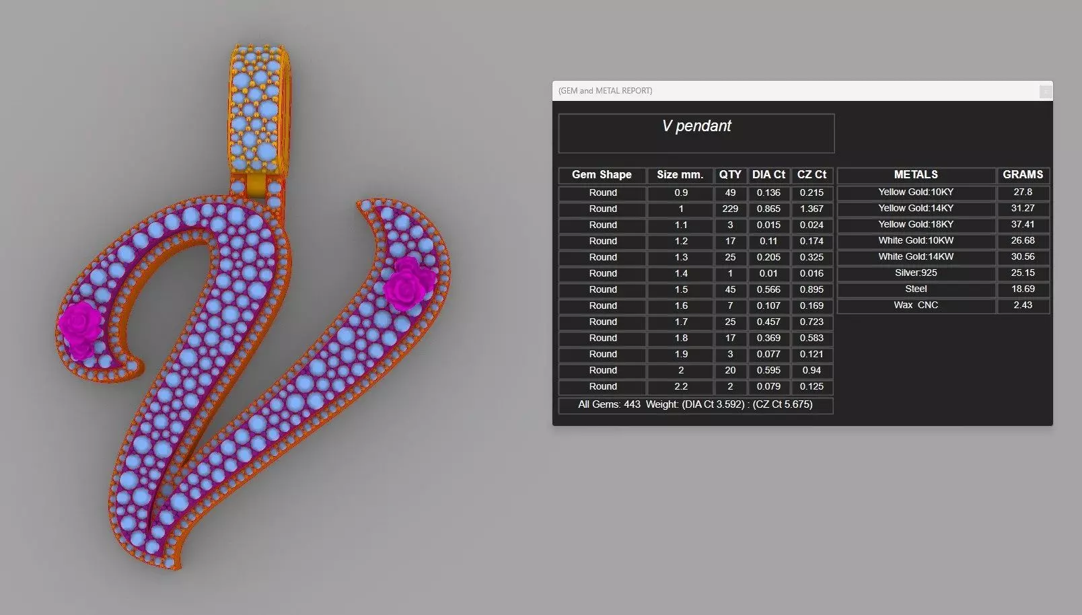Click the '1.2' size cell
The width and height of the screenshot is (1082, 615).
[x=680, y=242]
